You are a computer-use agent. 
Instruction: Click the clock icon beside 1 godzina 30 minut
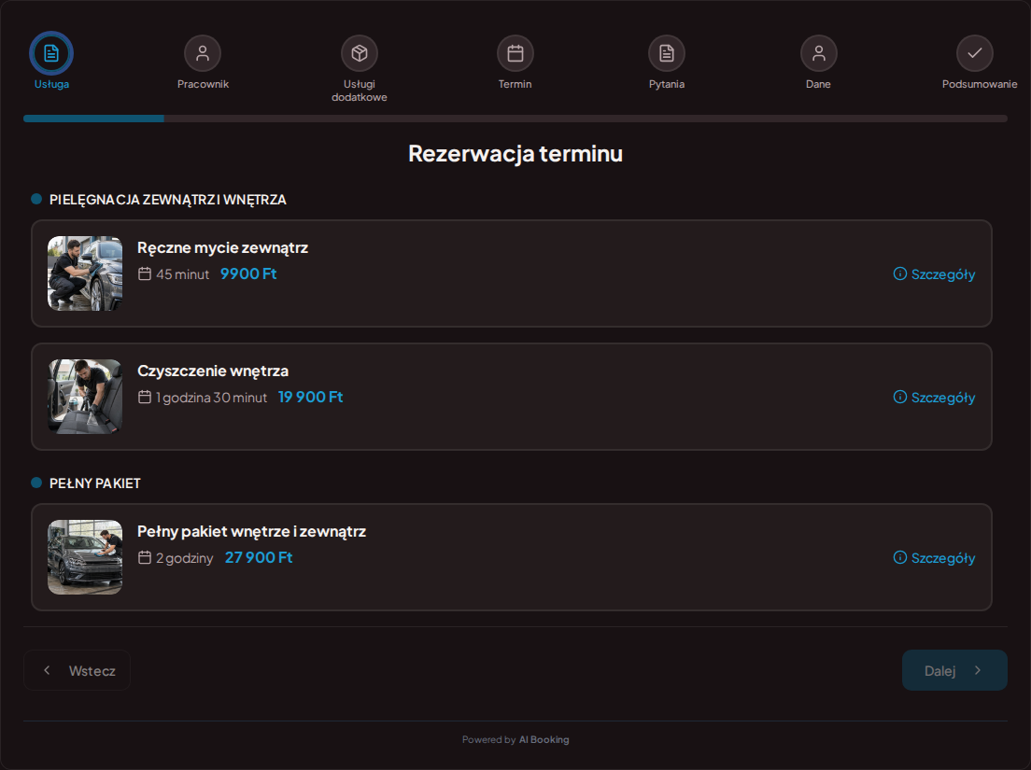click(x=145, y=397)
